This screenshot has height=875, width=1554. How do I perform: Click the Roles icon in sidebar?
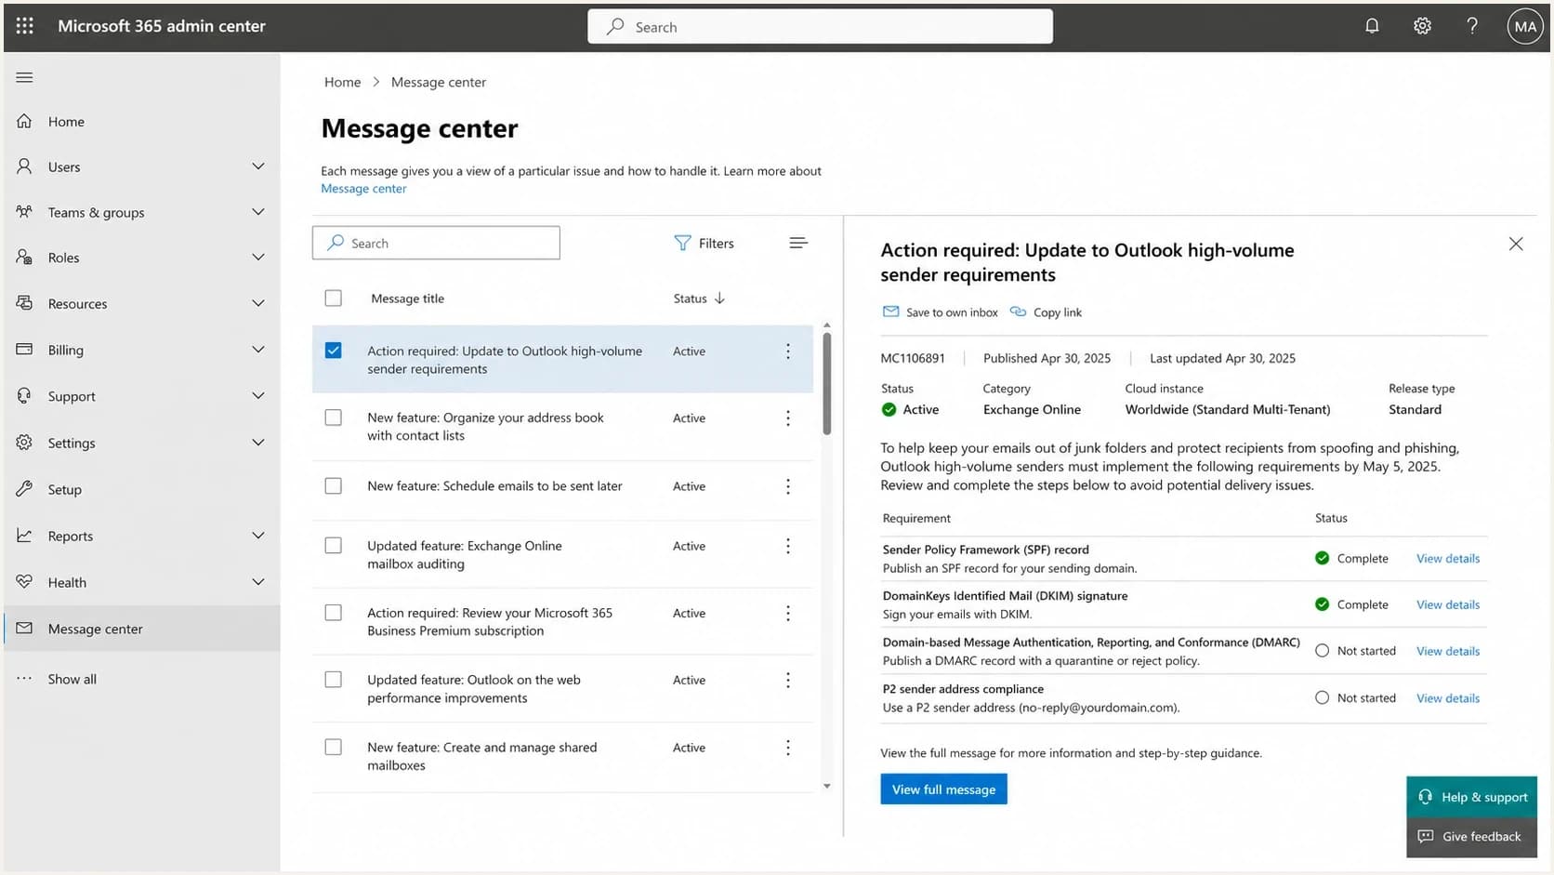pos(25,258)
